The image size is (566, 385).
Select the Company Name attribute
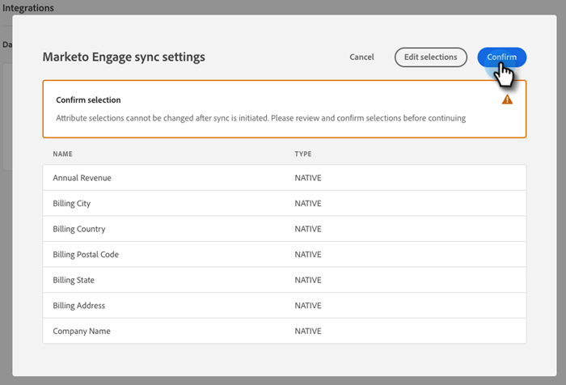pyautogui.click(x=82, y=331)
